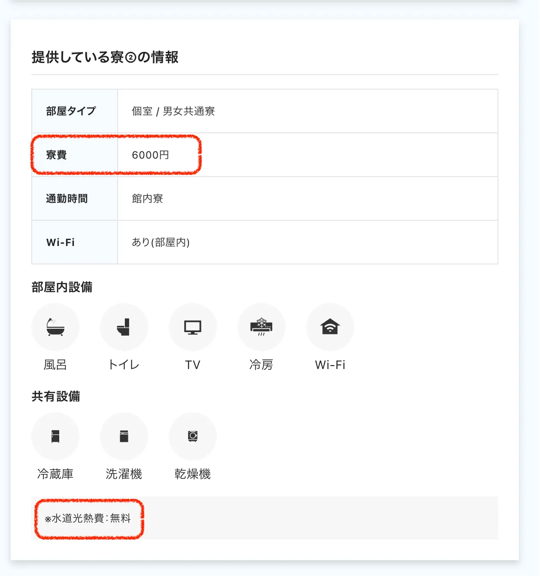540x576 pixels.
Task: Select the TV icon under 部屋内設備
Action: [193, 327]
